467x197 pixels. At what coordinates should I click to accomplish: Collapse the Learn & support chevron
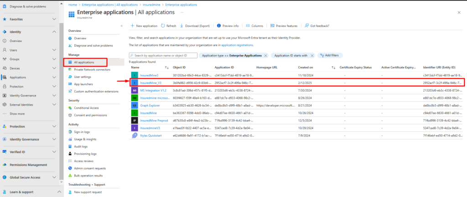[59, 192]
